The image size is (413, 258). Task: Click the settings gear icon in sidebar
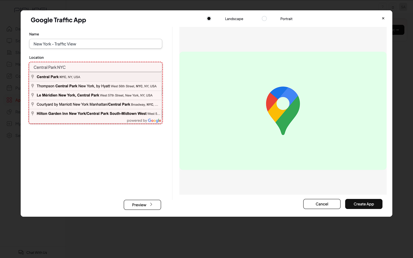9,135
